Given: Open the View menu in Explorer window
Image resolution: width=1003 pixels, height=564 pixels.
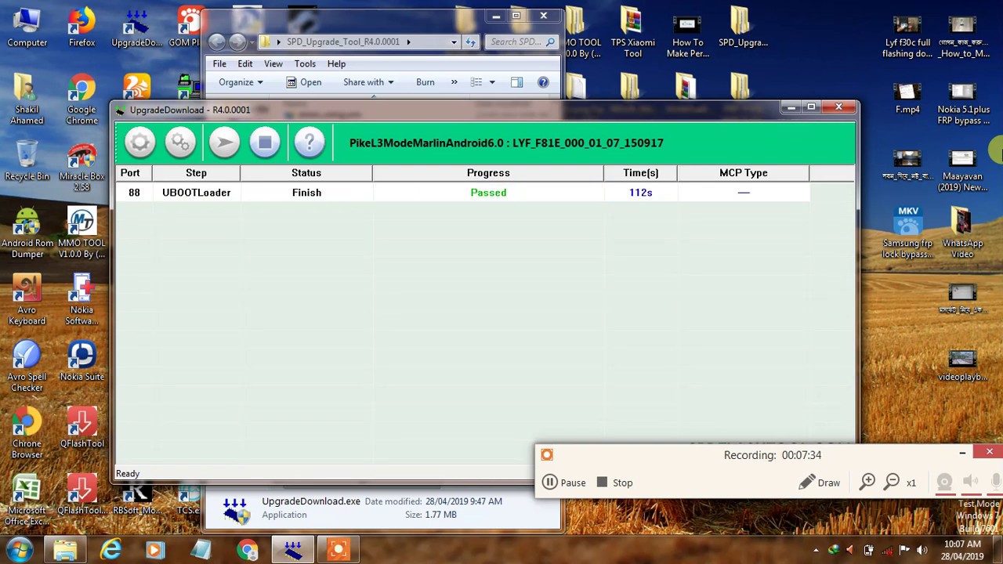Looking at the screenshot, I should click(x=273, y=64).
